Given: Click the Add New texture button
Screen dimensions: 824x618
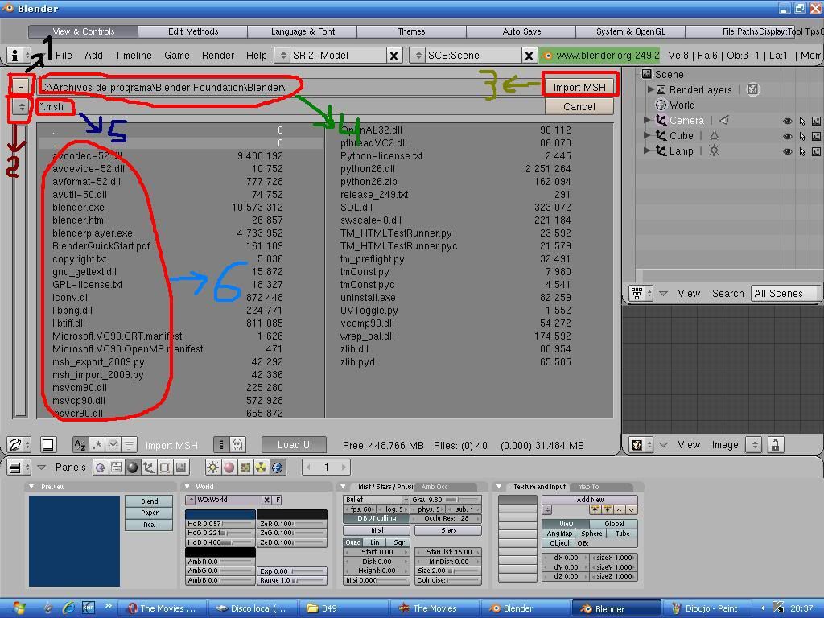Looking at the screenshot, I should coord(590,500).
